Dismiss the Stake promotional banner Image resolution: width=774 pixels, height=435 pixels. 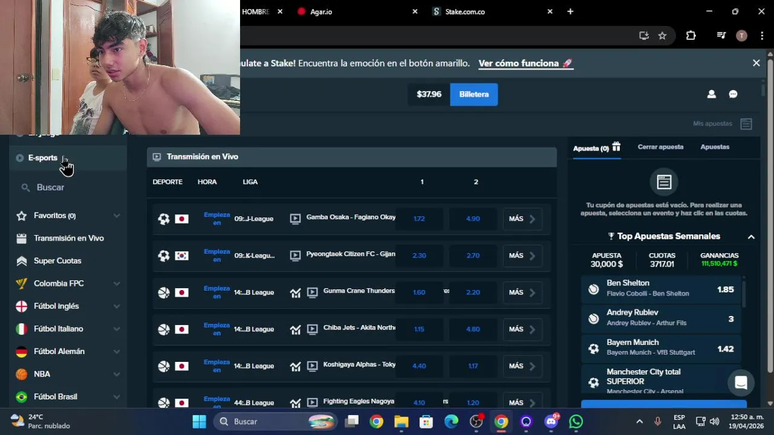pos(756,63)
